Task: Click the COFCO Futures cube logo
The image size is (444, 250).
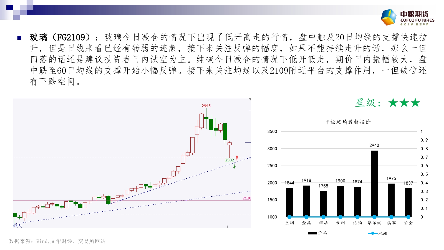Action: (x=389, y=17)
